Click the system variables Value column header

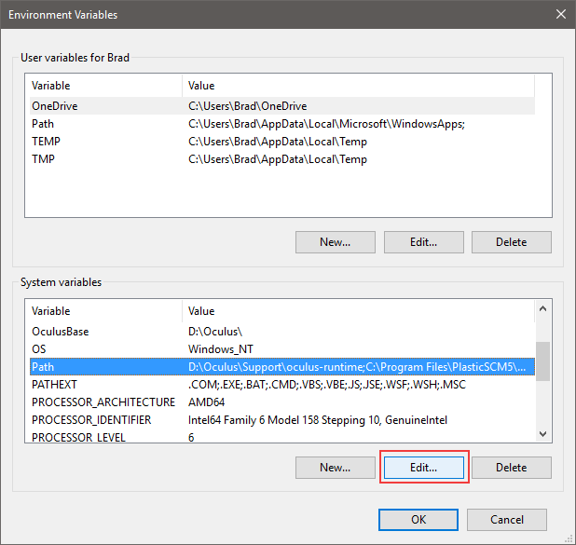[358, 311]
